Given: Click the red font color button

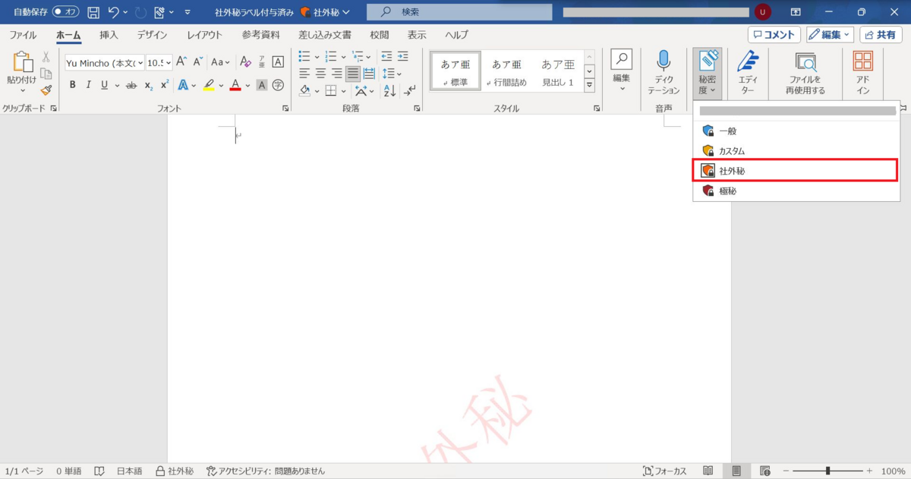Looking at the screenshot, I should point(235,85).
